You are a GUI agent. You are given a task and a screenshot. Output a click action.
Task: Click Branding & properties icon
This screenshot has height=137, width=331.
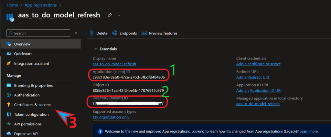9,86
